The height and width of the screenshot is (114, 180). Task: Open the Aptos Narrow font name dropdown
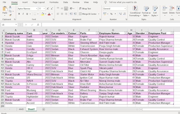[37, 9]
